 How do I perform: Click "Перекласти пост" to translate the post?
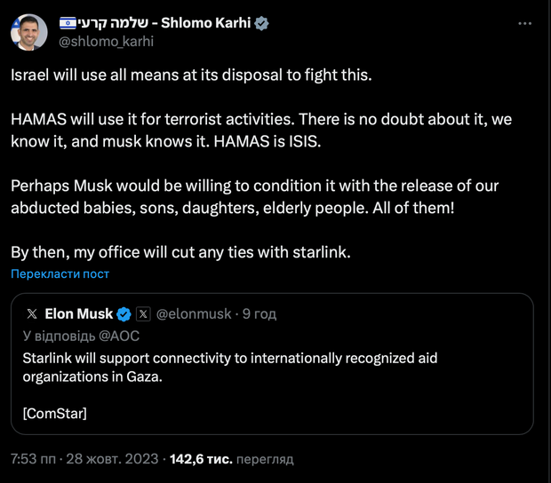pyautogui.click(x=60, y=274)
